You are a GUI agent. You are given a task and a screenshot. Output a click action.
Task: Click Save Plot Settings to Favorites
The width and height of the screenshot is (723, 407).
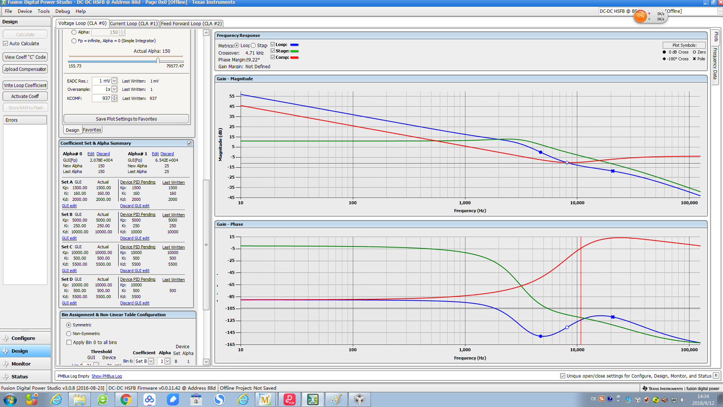pos(126,119)
